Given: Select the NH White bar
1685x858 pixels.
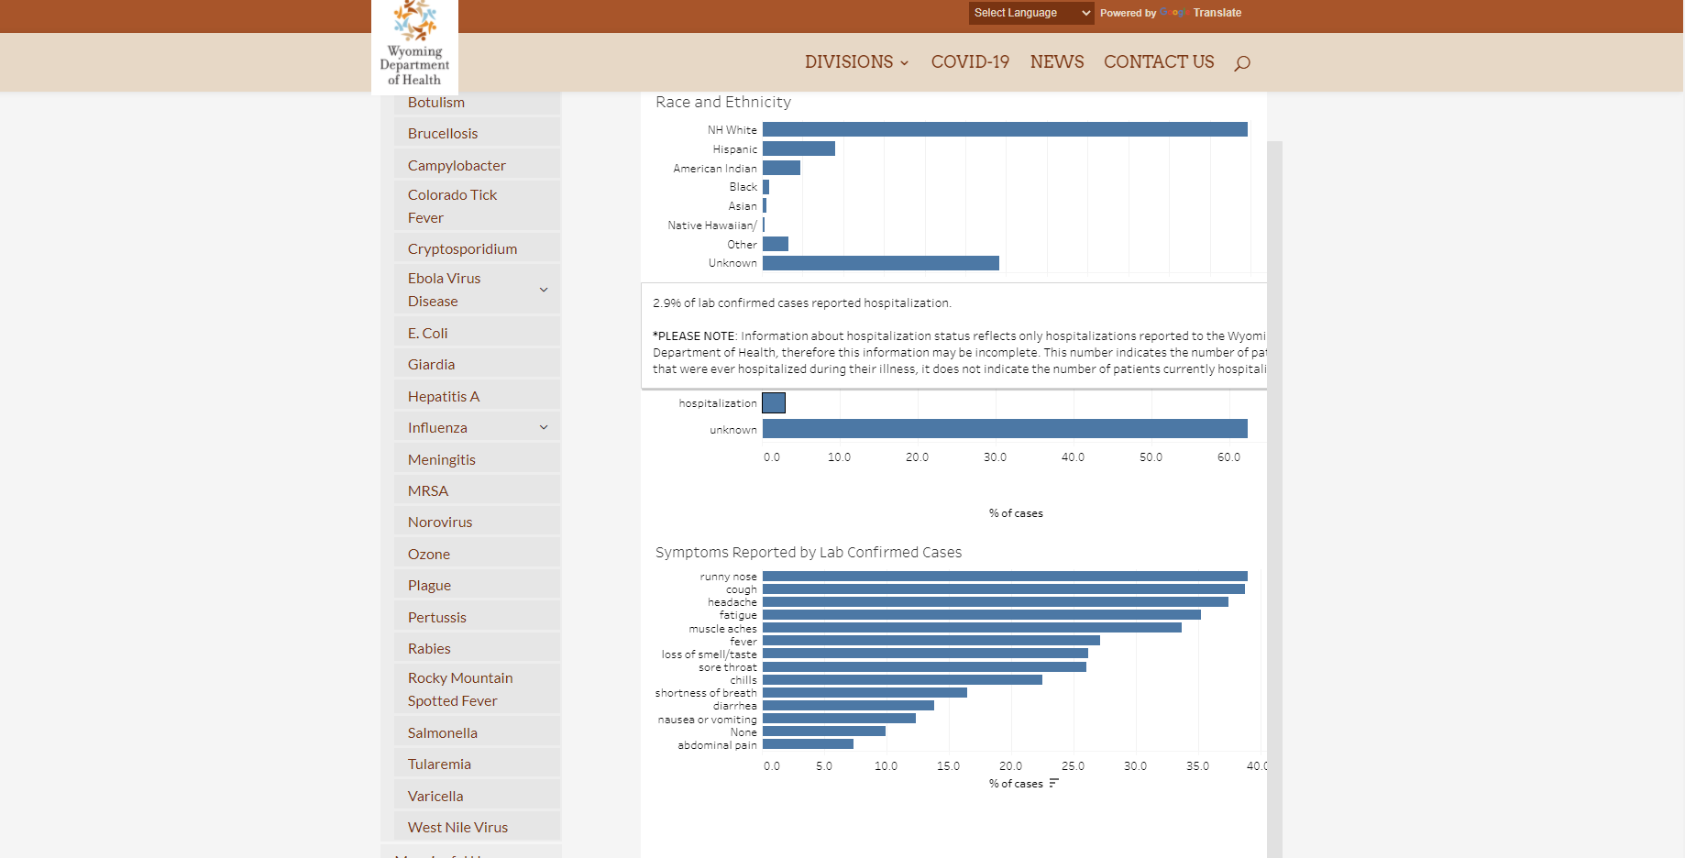Looking at the screenshot, I should click(1005, 129).
